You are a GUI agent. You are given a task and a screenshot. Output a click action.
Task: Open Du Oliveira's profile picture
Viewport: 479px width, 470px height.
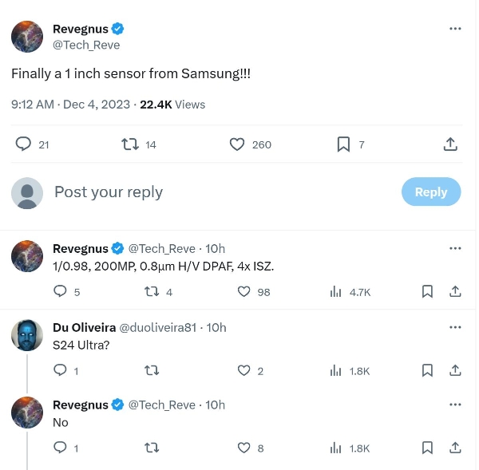pos(27,335)
